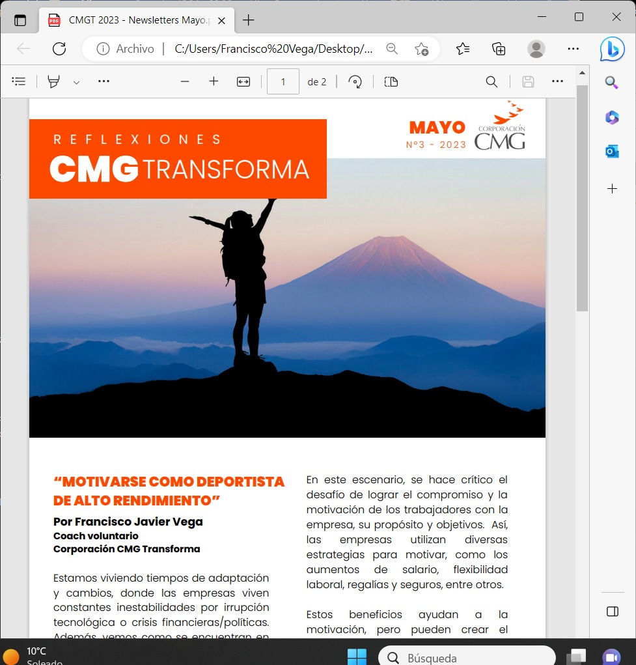Open a new browser tab

(249, 20)
